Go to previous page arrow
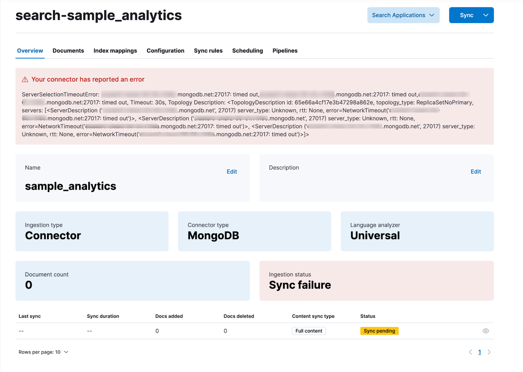Screen dimensions: 523x372 pyautogui.click(x=470, y=352)
